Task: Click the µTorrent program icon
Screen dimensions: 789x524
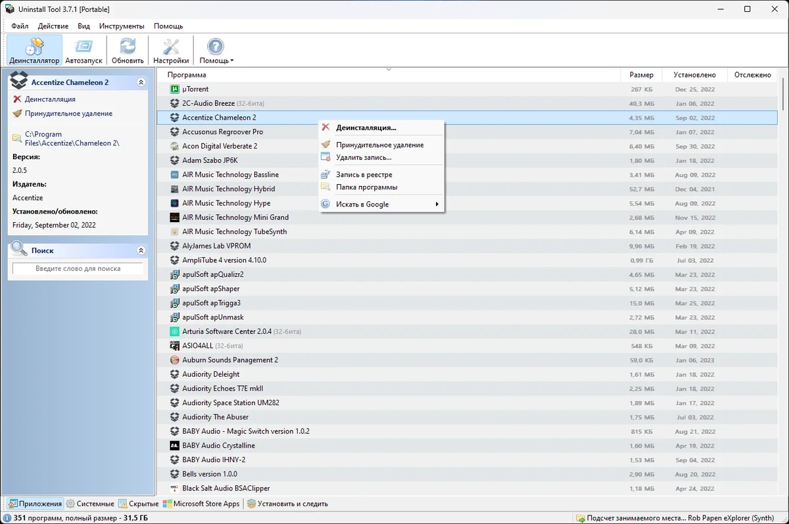Action: point(174,89)
